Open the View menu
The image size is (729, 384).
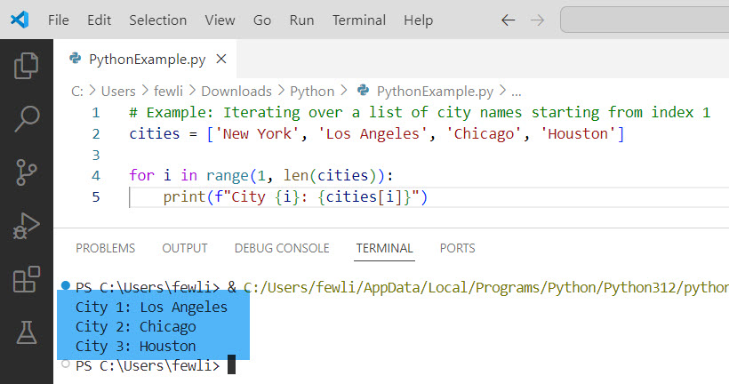pos(220,20)
